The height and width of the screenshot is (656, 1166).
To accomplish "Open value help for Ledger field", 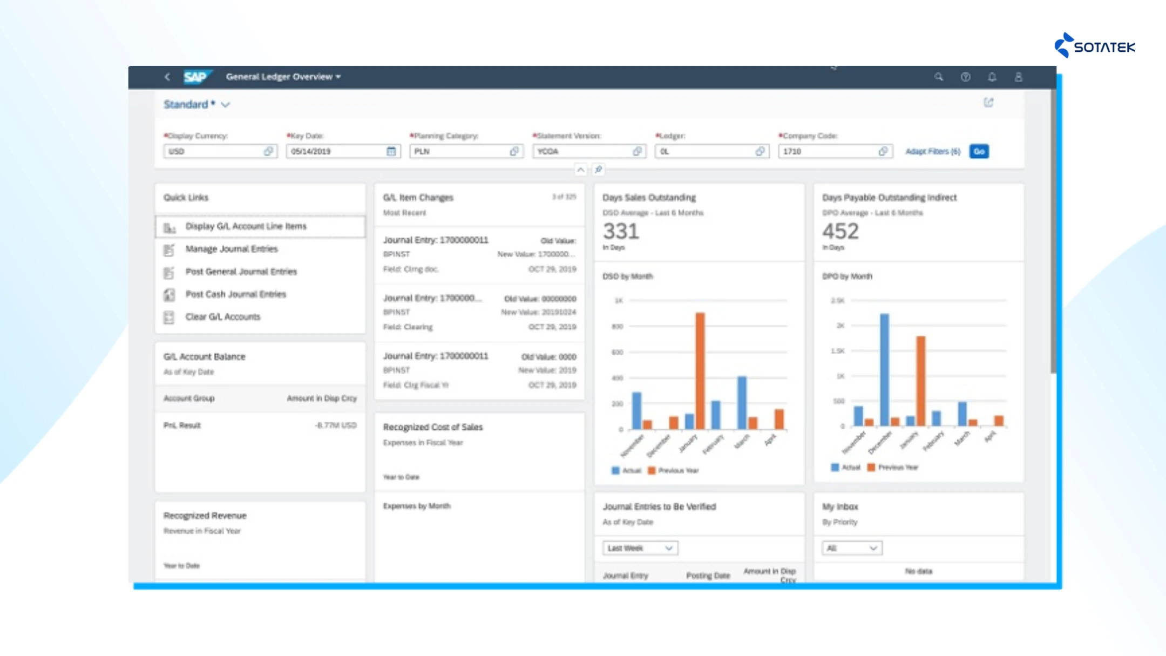I will tap(760, 151).
